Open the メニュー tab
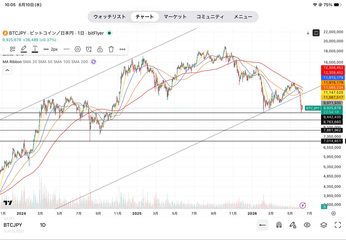Image resolution: width=346 pixels, height=240 pixels. pyautogui.click(x=243, y=17)
